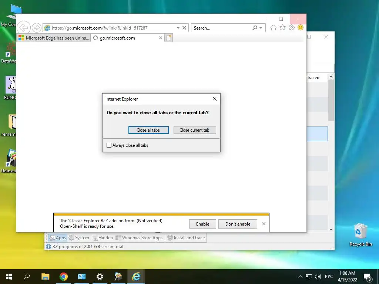Click Don't enable for the add-on
The height and width of the screenshot is (284, 379).
[x=238, y=224]
